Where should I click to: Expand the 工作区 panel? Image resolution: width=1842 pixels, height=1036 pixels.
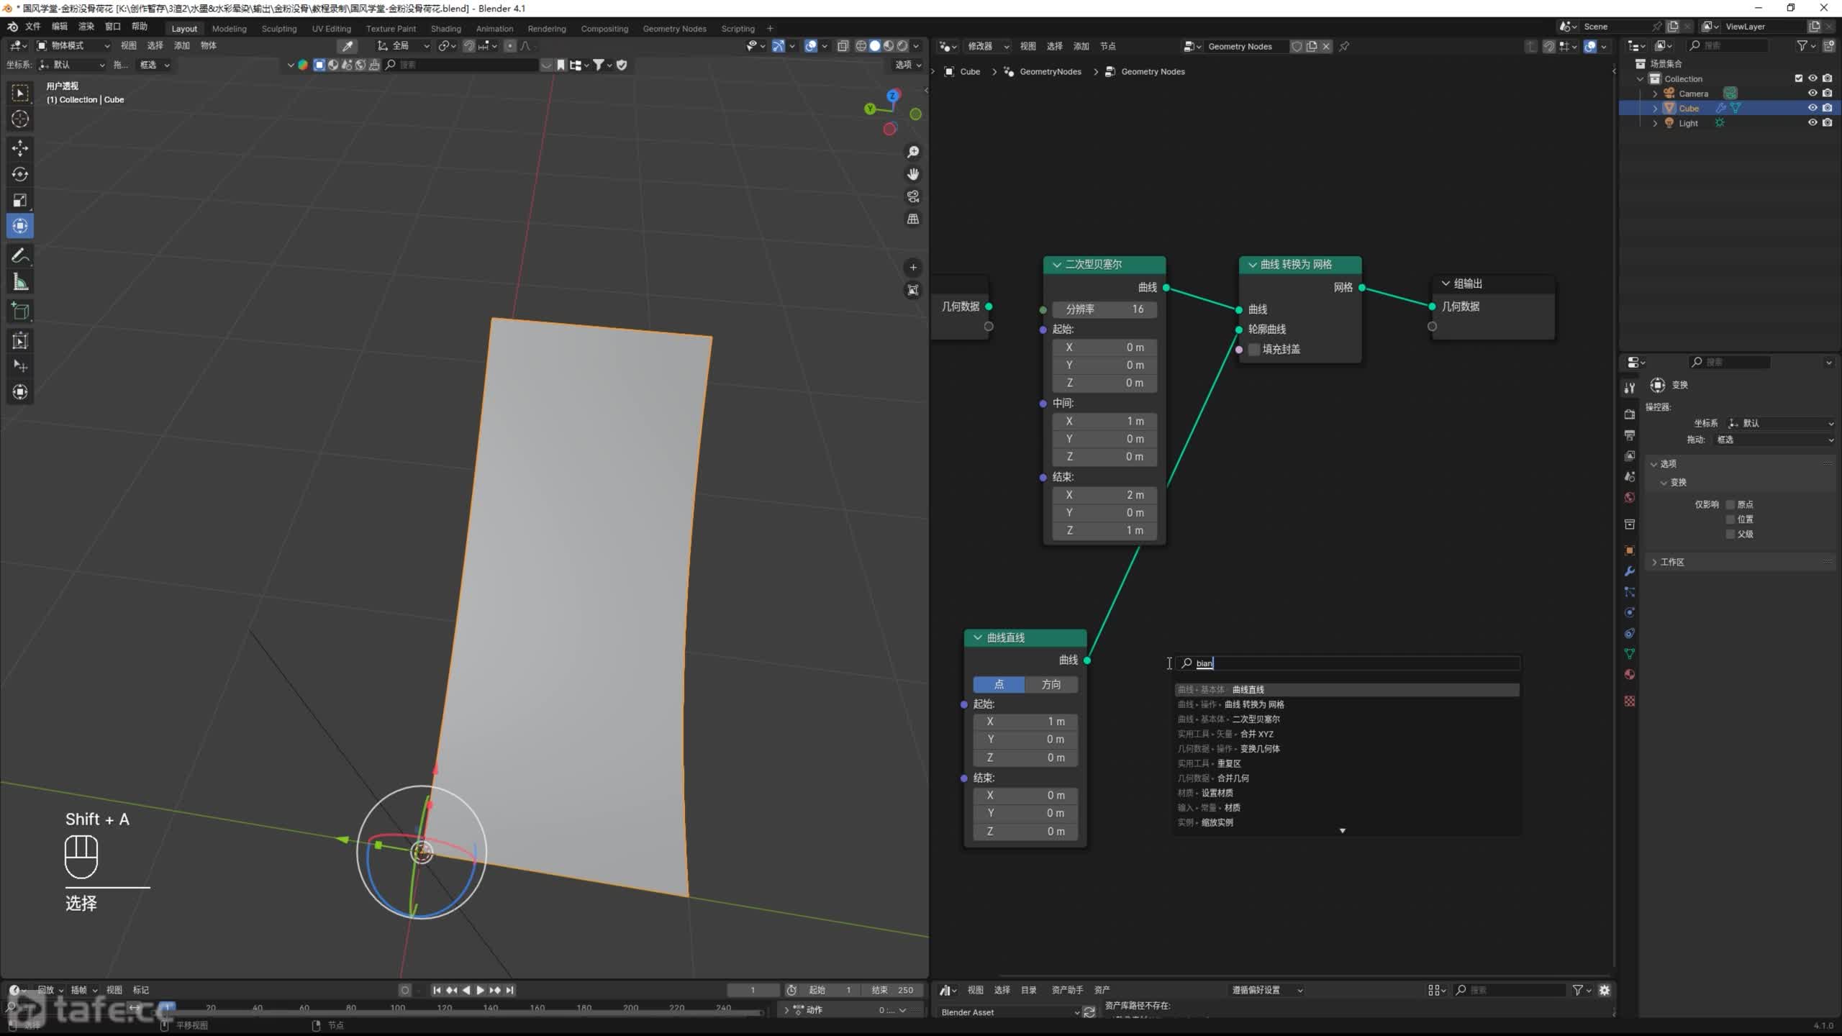click(1655, 562)
